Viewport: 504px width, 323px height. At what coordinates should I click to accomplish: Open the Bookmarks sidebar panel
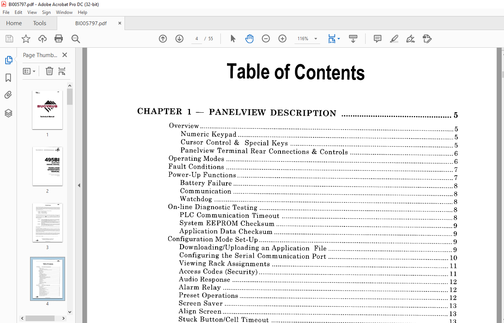coord(8,78)
